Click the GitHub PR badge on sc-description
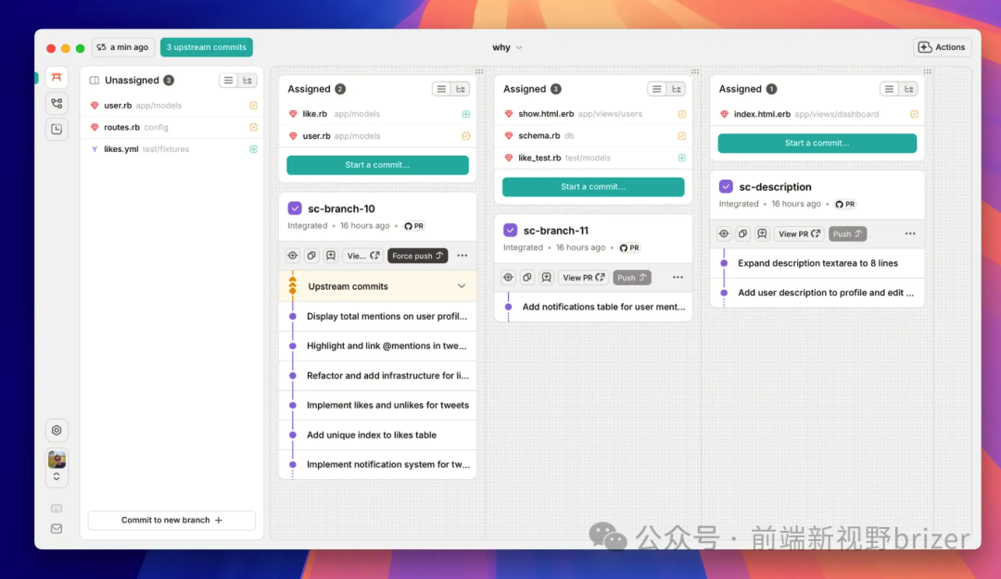 click(845, 205)
